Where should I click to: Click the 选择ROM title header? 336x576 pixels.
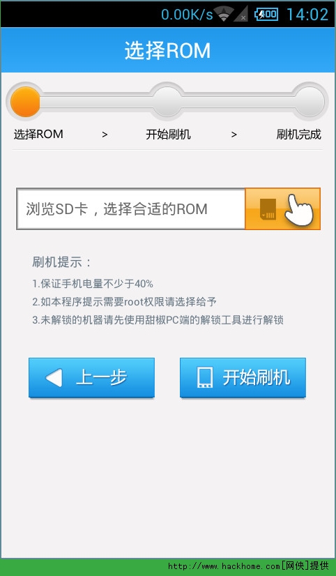(167, 51)
